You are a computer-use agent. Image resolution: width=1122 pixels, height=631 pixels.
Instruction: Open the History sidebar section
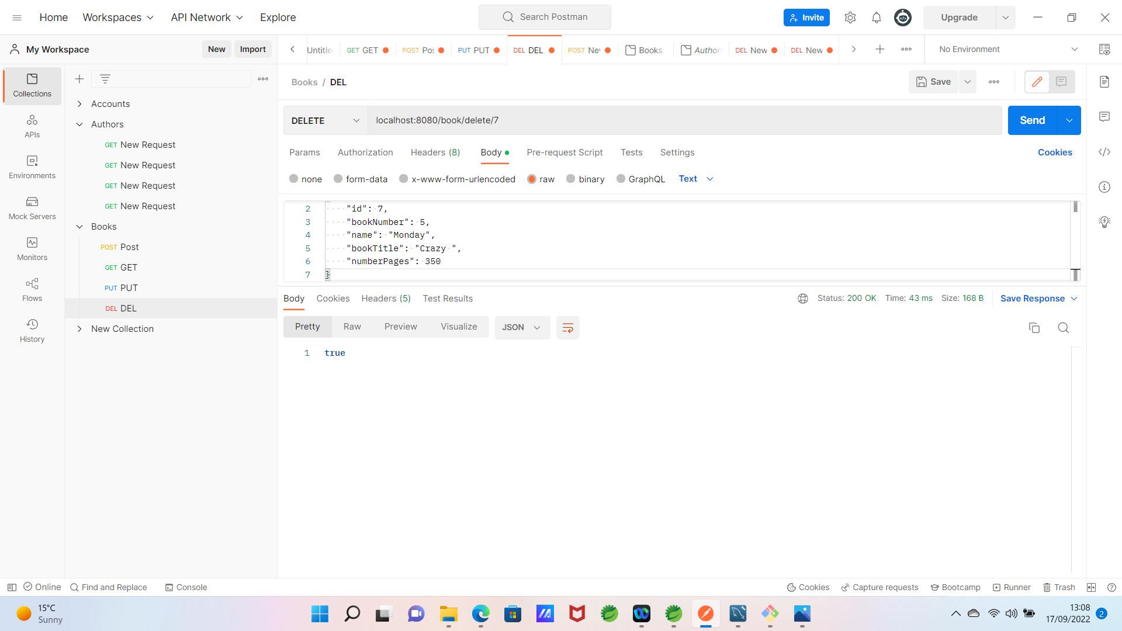click(32, 331)
